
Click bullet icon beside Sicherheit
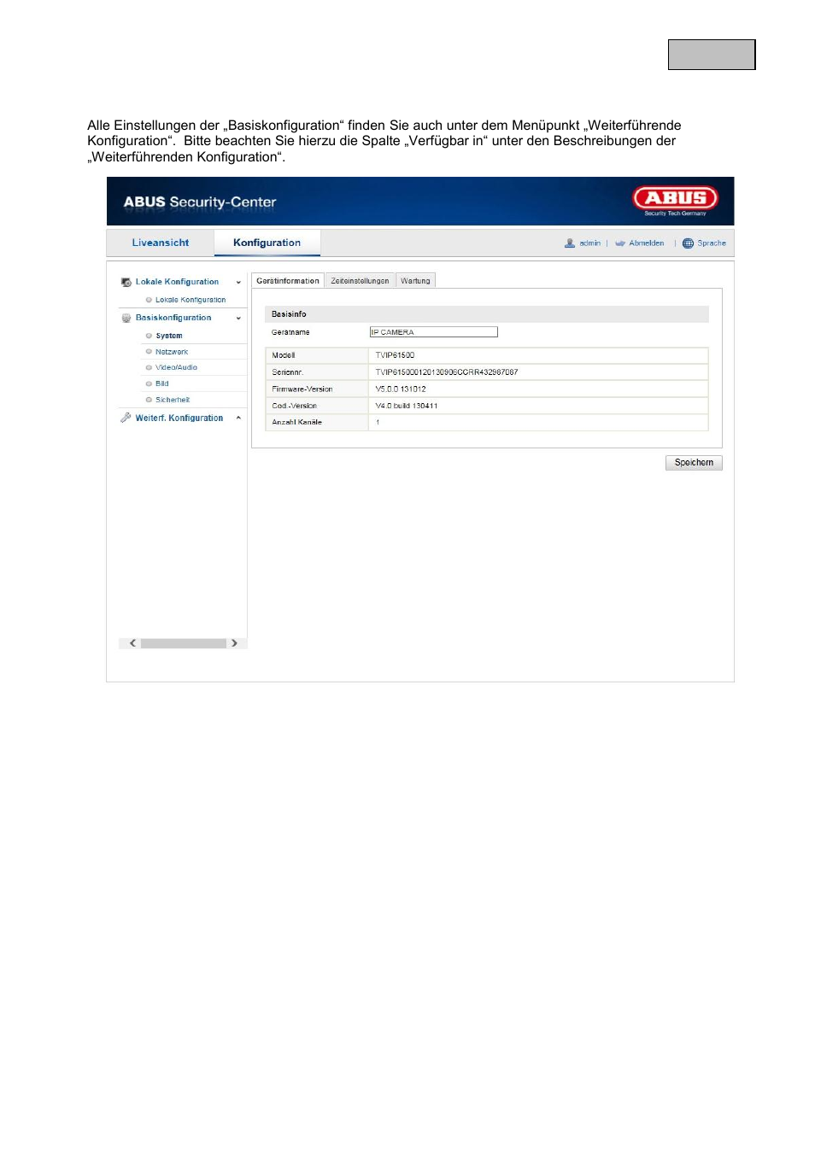(149, 400)
